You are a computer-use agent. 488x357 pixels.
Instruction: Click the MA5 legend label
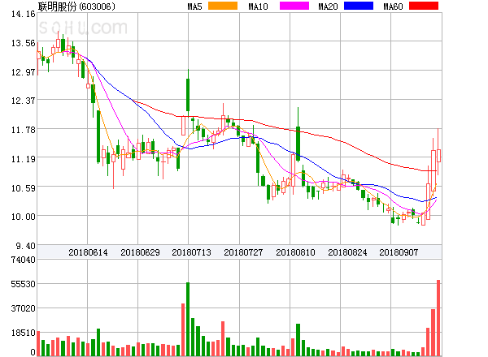pyautogui.click(x=194, y=6)
